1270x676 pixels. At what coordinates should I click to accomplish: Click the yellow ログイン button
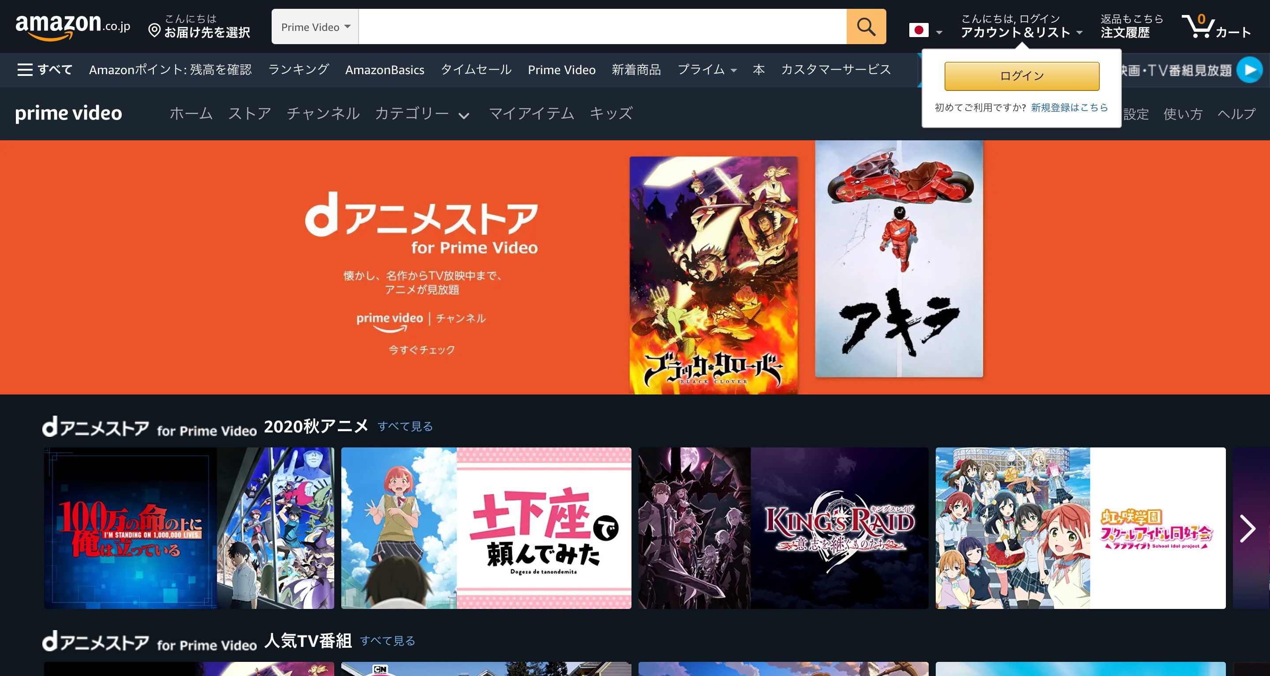click(1022, 76)
